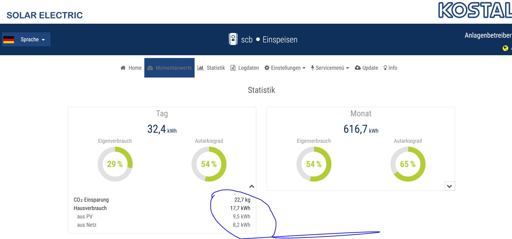The image size is (512, 239).
Task: Expand the Servicemenü dropdown
Action: [x=330, y=68]
